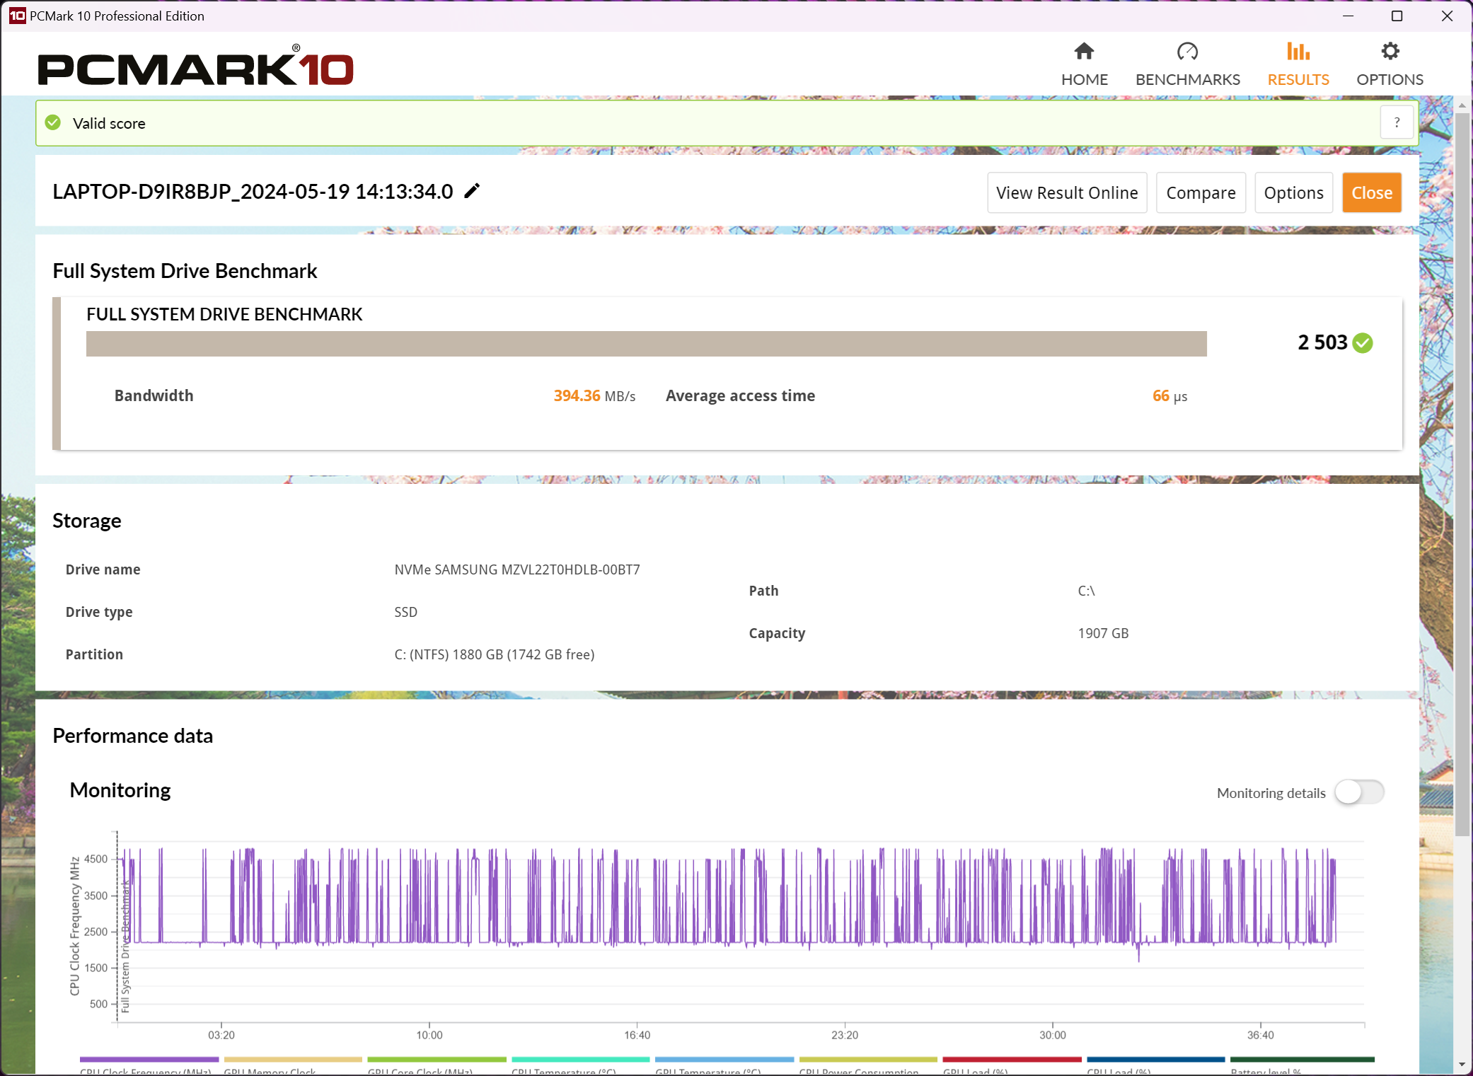1473x1076 pixels.
Task: Click the Compare button
Action: (1200, 193)
